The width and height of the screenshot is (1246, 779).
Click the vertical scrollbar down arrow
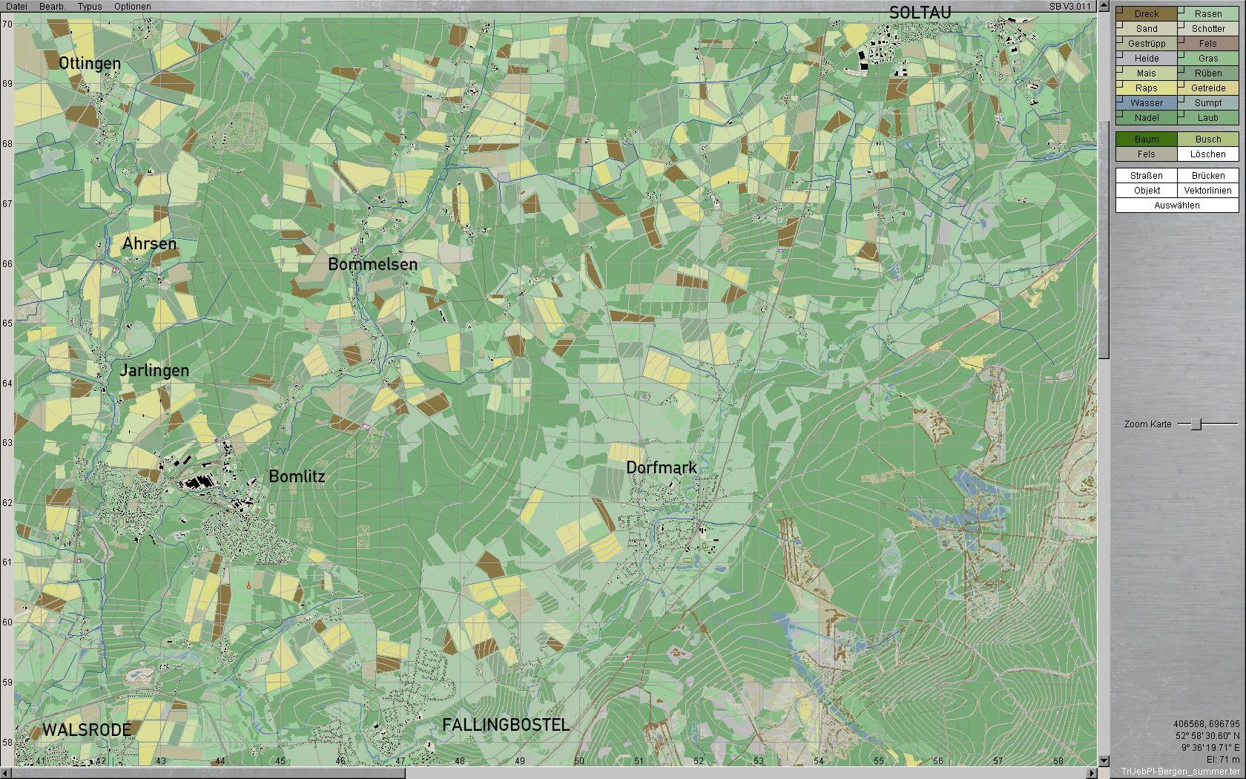click(1104, 761)
